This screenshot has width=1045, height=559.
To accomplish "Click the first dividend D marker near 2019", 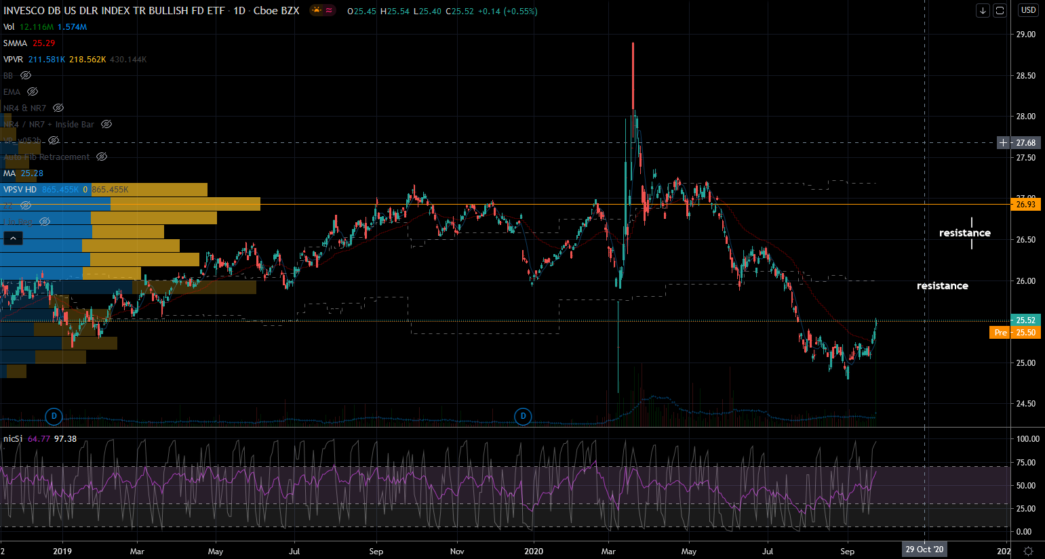I will [x=54, y=416].
